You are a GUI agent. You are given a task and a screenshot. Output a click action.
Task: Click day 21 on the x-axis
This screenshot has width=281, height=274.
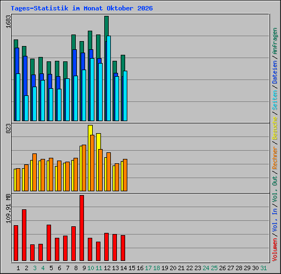pyautogui.click(x=182, y=268)
